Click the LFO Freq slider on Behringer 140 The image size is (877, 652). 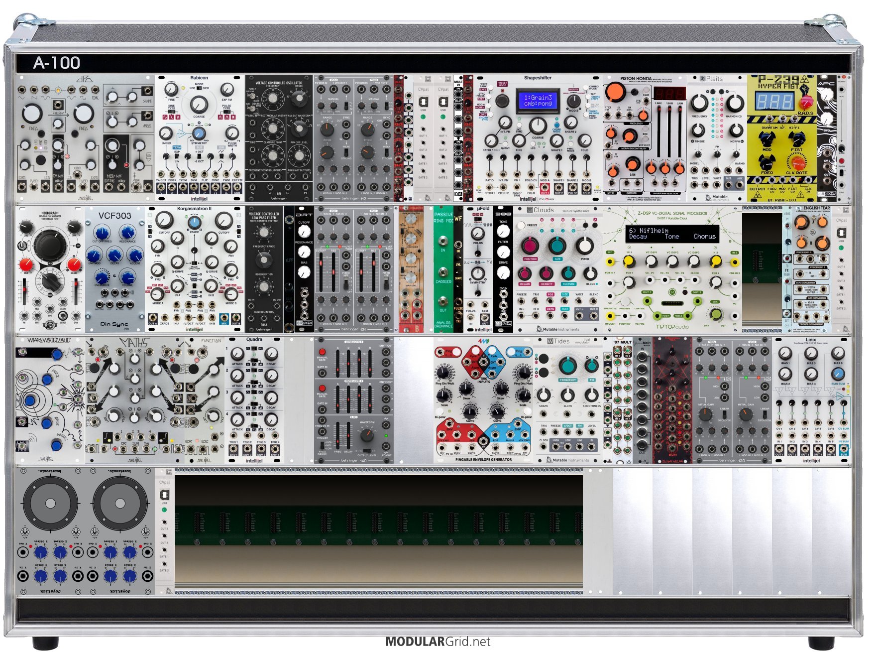(338, 435)
